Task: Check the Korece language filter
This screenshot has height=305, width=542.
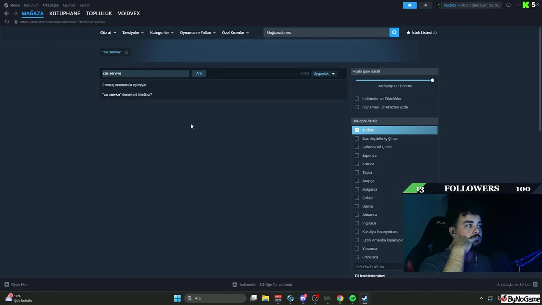Action: tap(357, 164)
